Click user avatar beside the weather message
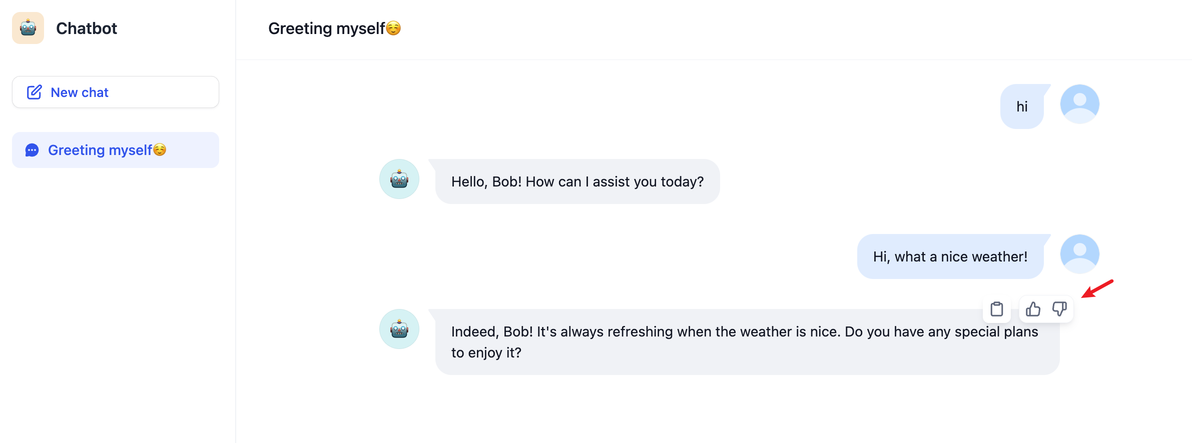 point(1079,254)
